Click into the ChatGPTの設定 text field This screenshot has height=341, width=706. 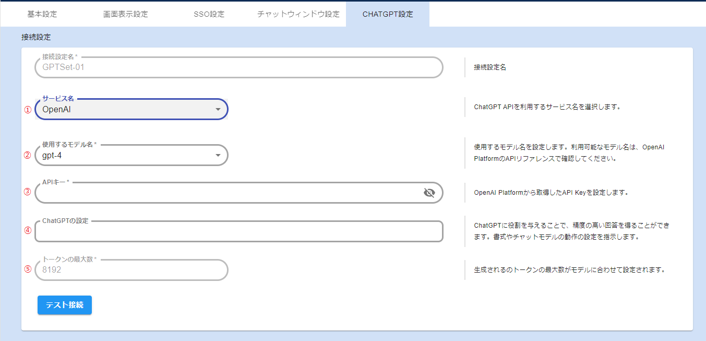[x=238, y=231]
